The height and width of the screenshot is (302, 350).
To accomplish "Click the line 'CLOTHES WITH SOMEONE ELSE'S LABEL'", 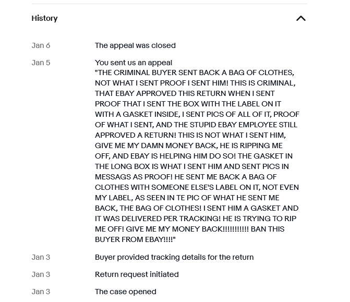I will tap(197, 187).
